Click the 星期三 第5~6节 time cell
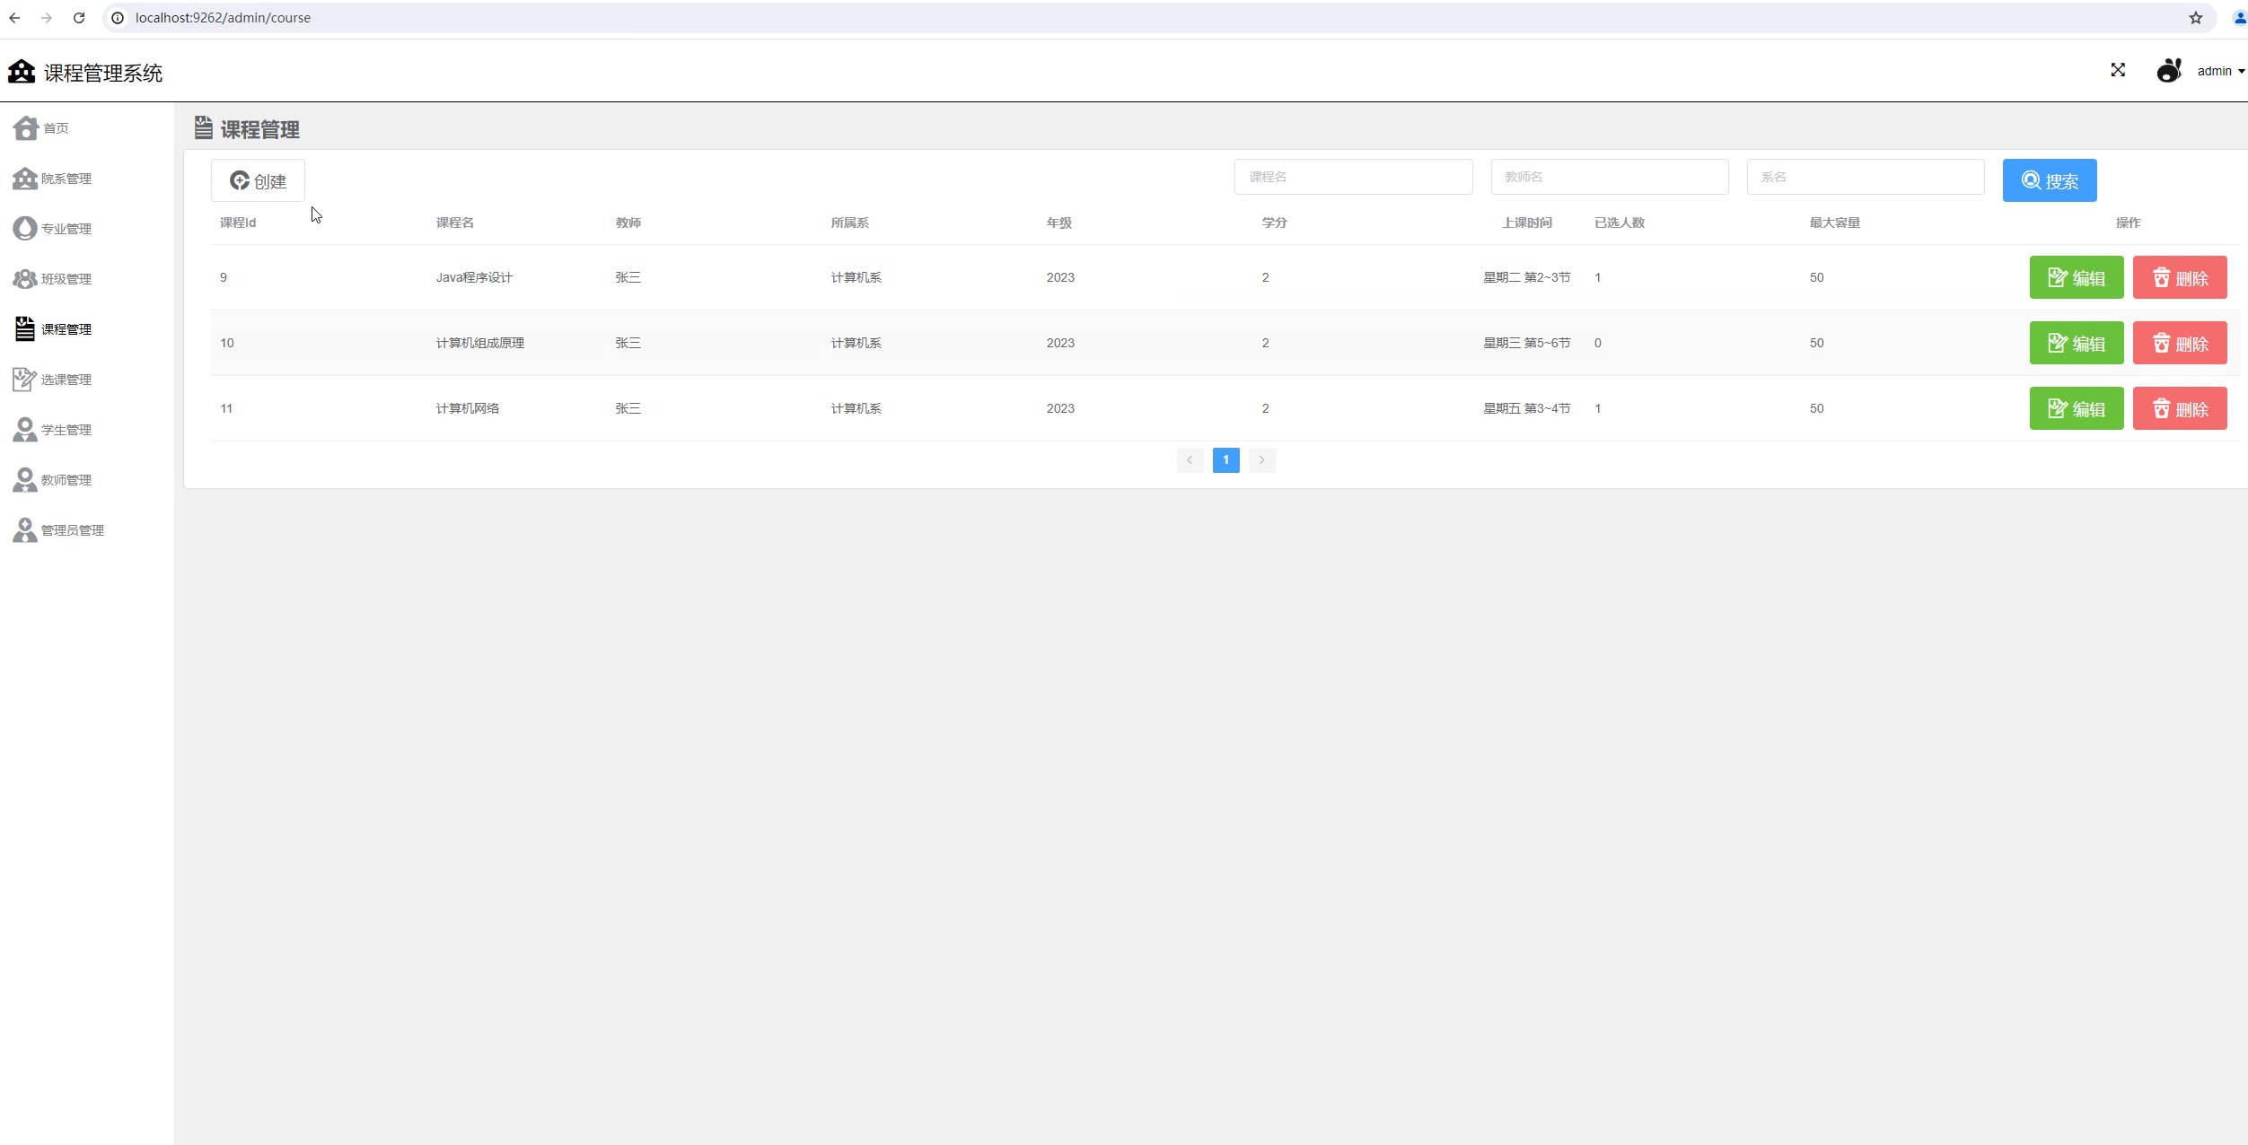The height and width of the screenshot is (1145, 2248). coord(1527,343)
